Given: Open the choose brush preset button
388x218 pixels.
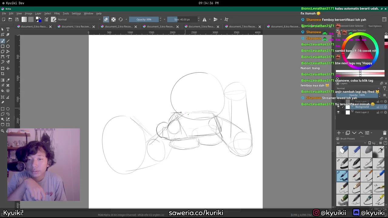Looking at the screenshot, I should (54, 19).
